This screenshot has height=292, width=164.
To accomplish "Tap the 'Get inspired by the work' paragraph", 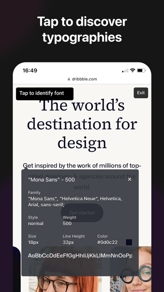I will [x=82, y=176].
